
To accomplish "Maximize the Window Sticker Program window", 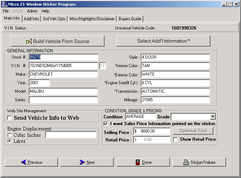I will [x=230, y=4].
